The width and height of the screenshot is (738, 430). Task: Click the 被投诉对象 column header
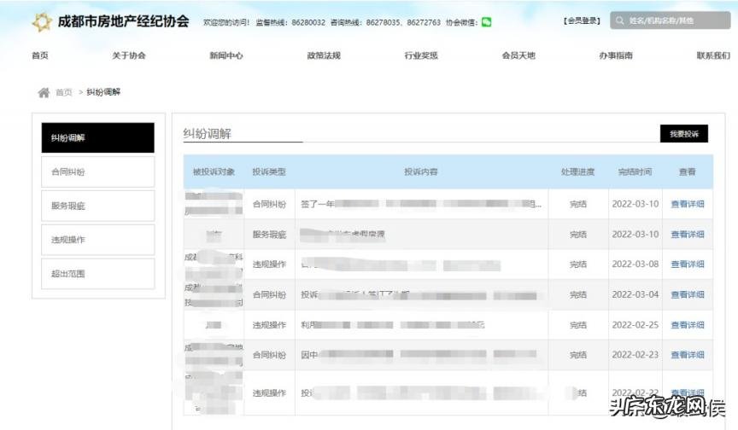point(214,172)
